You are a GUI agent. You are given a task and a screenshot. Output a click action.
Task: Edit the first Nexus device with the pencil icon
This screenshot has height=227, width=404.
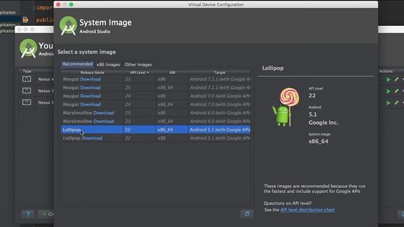[x=396, y=79]
